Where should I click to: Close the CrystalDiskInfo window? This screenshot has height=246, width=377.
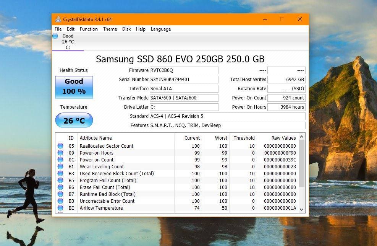(299, 19)
